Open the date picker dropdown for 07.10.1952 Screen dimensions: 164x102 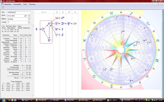coord(26,16)
